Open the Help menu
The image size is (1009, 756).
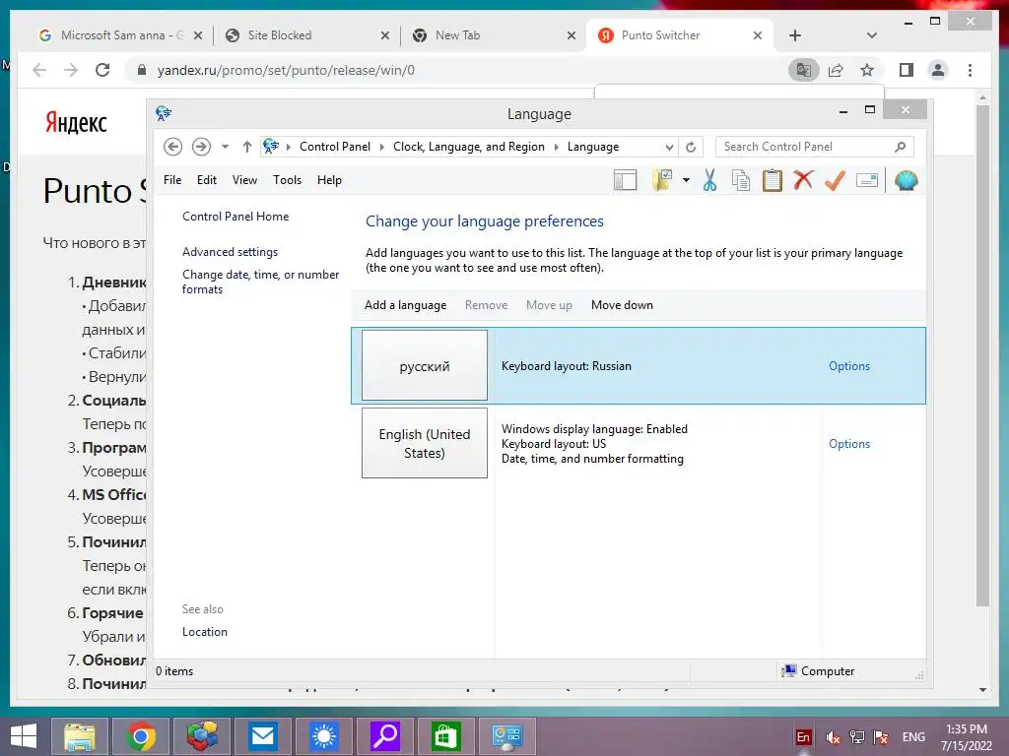tap(329, 180)
